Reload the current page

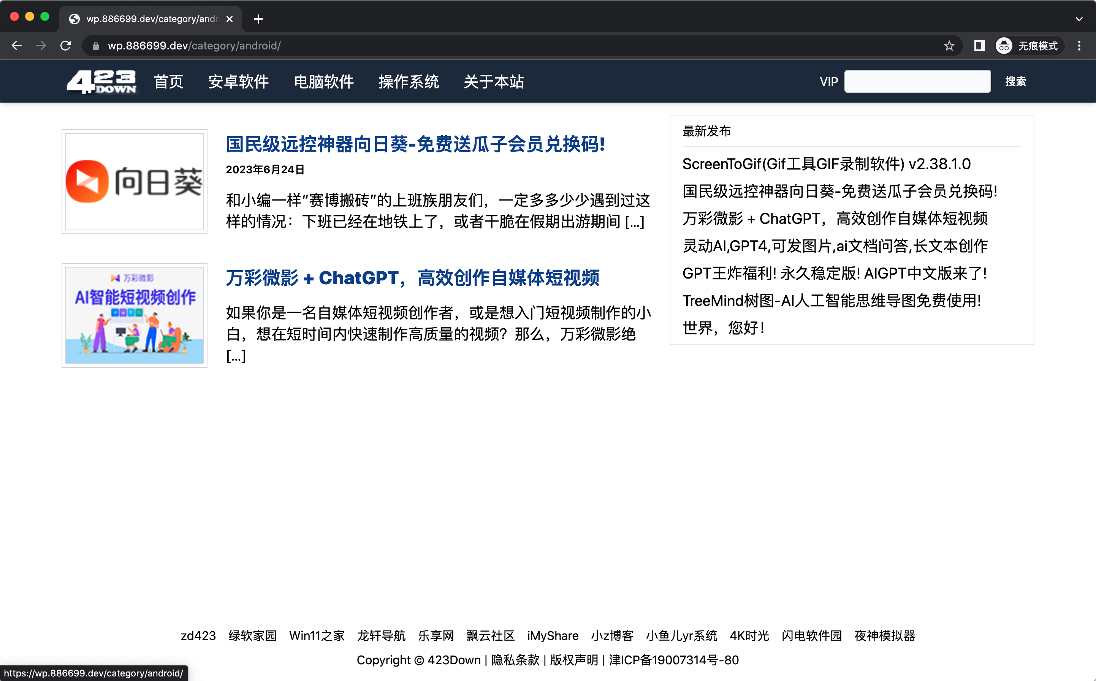pos(66,46)
